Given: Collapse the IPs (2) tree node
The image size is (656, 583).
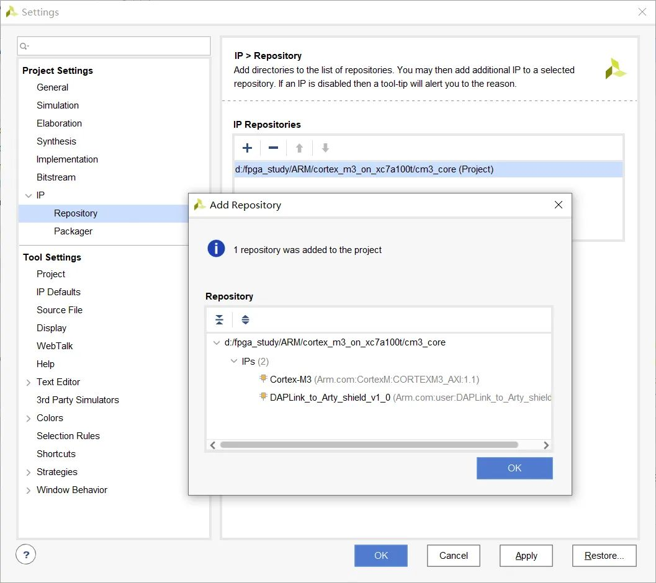Looking at the screenshot, I should coord(234,361).
